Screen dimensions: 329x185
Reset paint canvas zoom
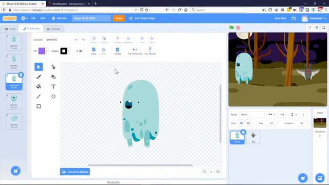[x=211, y=172]
